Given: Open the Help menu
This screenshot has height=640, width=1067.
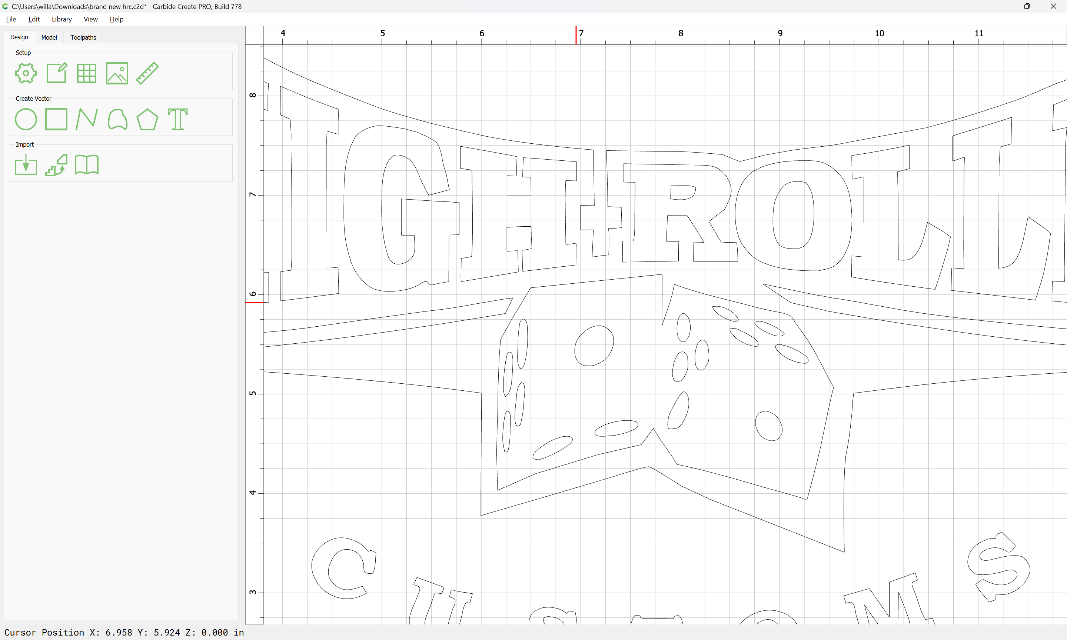Looking at the screenshot, I should [x=116, y=19].
